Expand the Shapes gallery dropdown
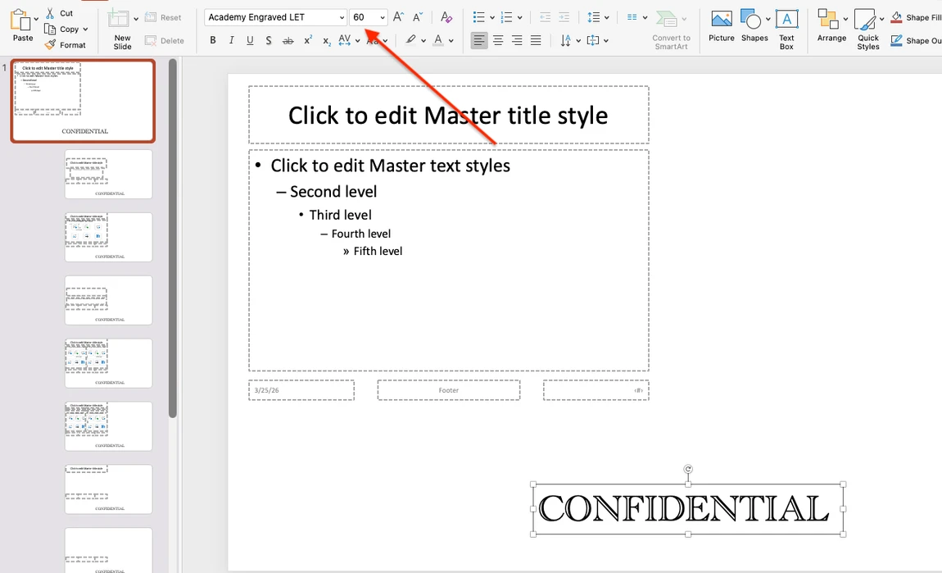 tap(768, 16)
